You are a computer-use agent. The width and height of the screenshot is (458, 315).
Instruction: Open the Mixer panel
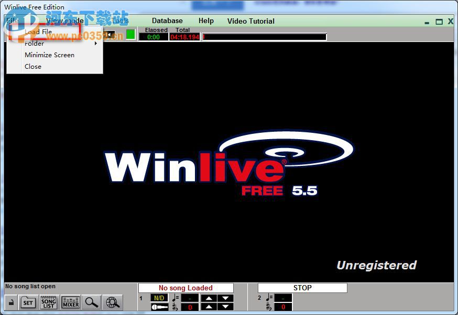[70, 302]
